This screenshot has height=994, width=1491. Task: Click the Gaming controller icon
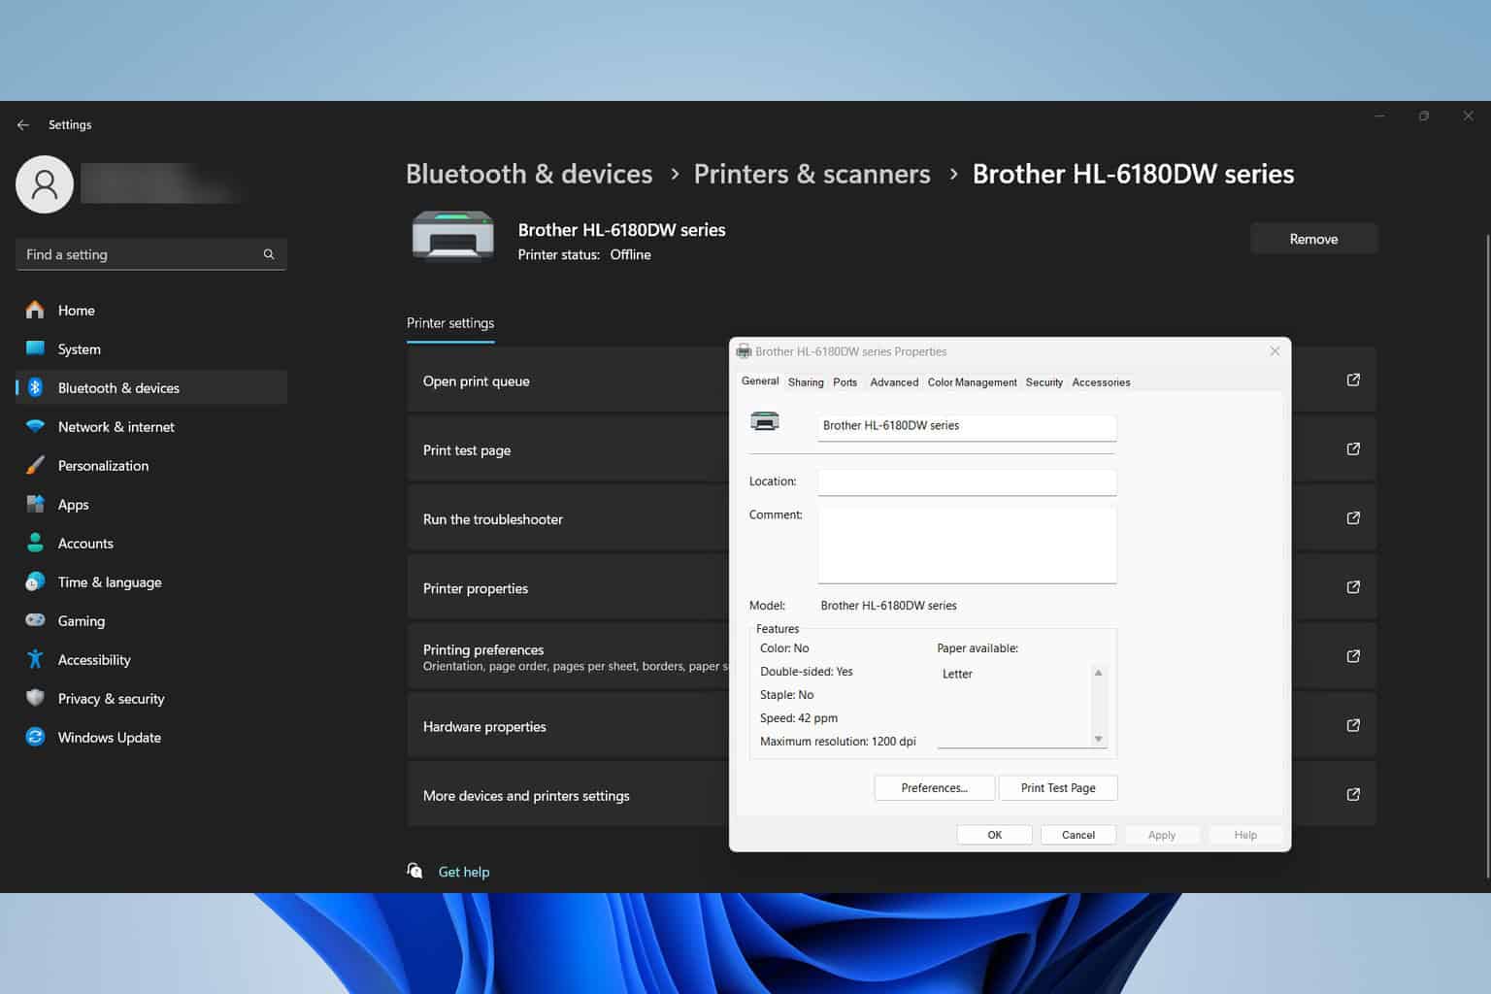(35, 620)
